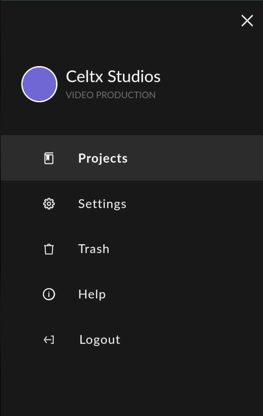Screen dimensions: 263x416
Task: Click the Celtx Studios name heading
Action: (113, 77)
